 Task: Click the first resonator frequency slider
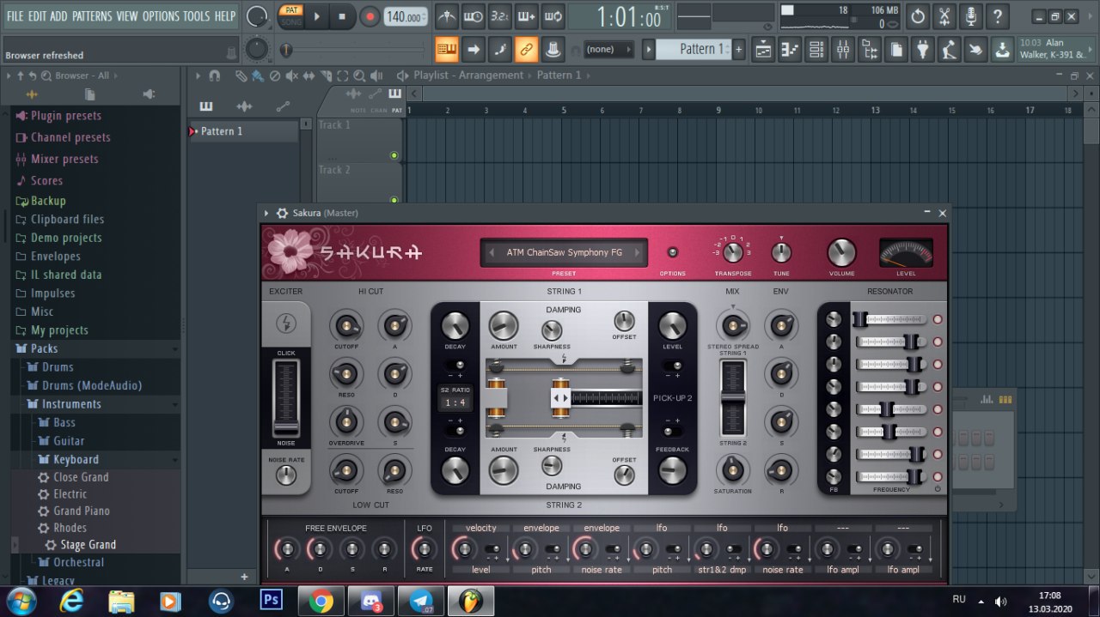pos(892,319)
